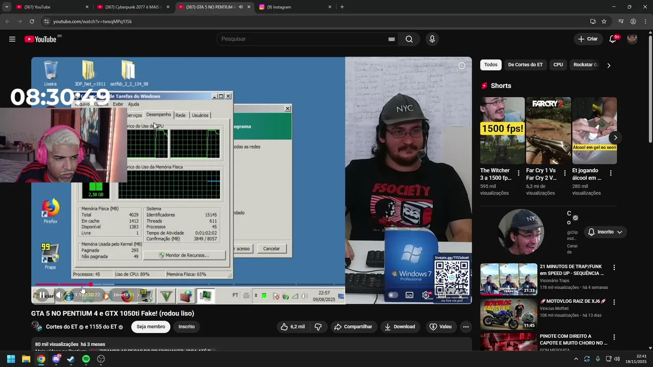This screenshot has height=367, width=653.
Task: Expand the Inscrito bell dropdown on the channel card
Action: pyautogui.click(x=605, y=232)
